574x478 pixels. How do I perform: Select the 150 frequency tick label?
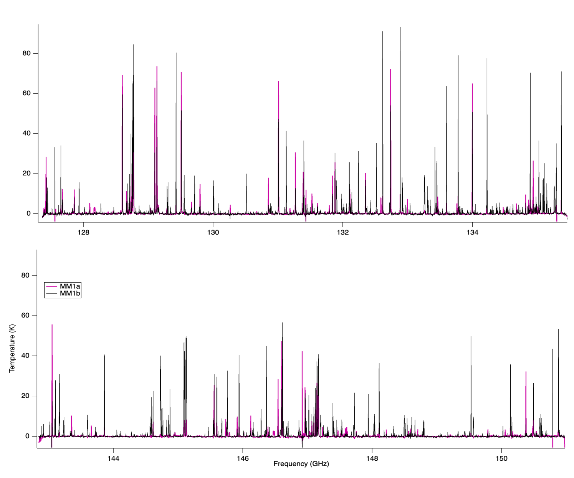point(501,458)
